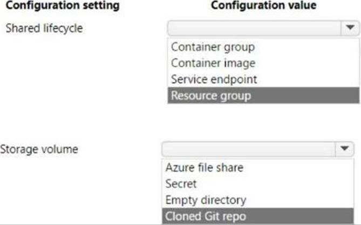The image size is (361, 225).
Task: Click the Configuration setting column header
Action: [x=63, y=5]
